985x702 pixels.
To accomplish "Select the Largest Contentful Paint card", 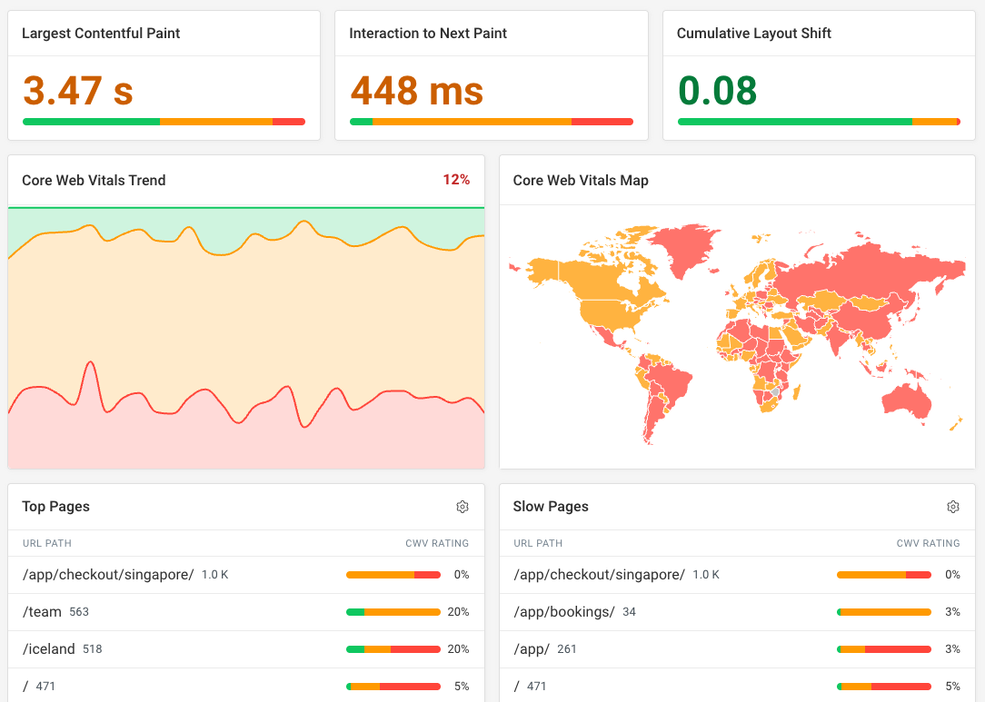I will (x=164, y=74).
